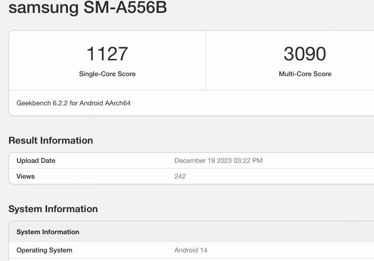Click the "Operating System" row label
The image size is (374, 261).
[44, 250]
